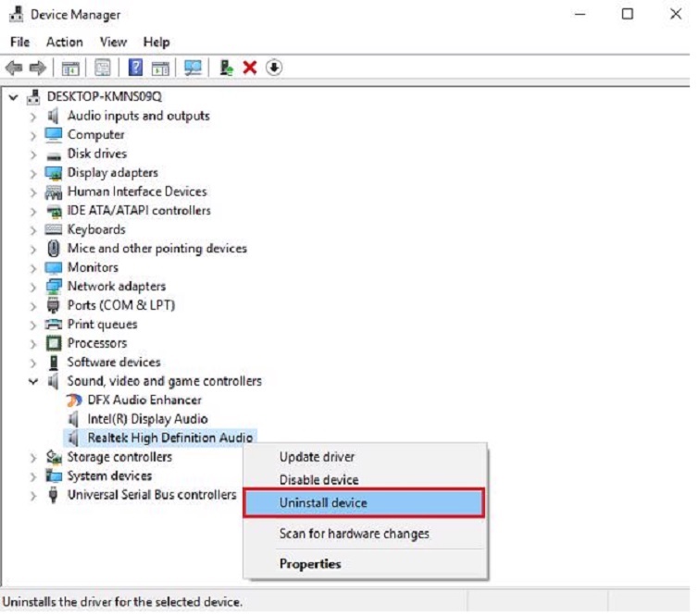Select Intel(R) Display Audio device
Viewport: 699px width, 615px height.
click(x=147, y=420)
